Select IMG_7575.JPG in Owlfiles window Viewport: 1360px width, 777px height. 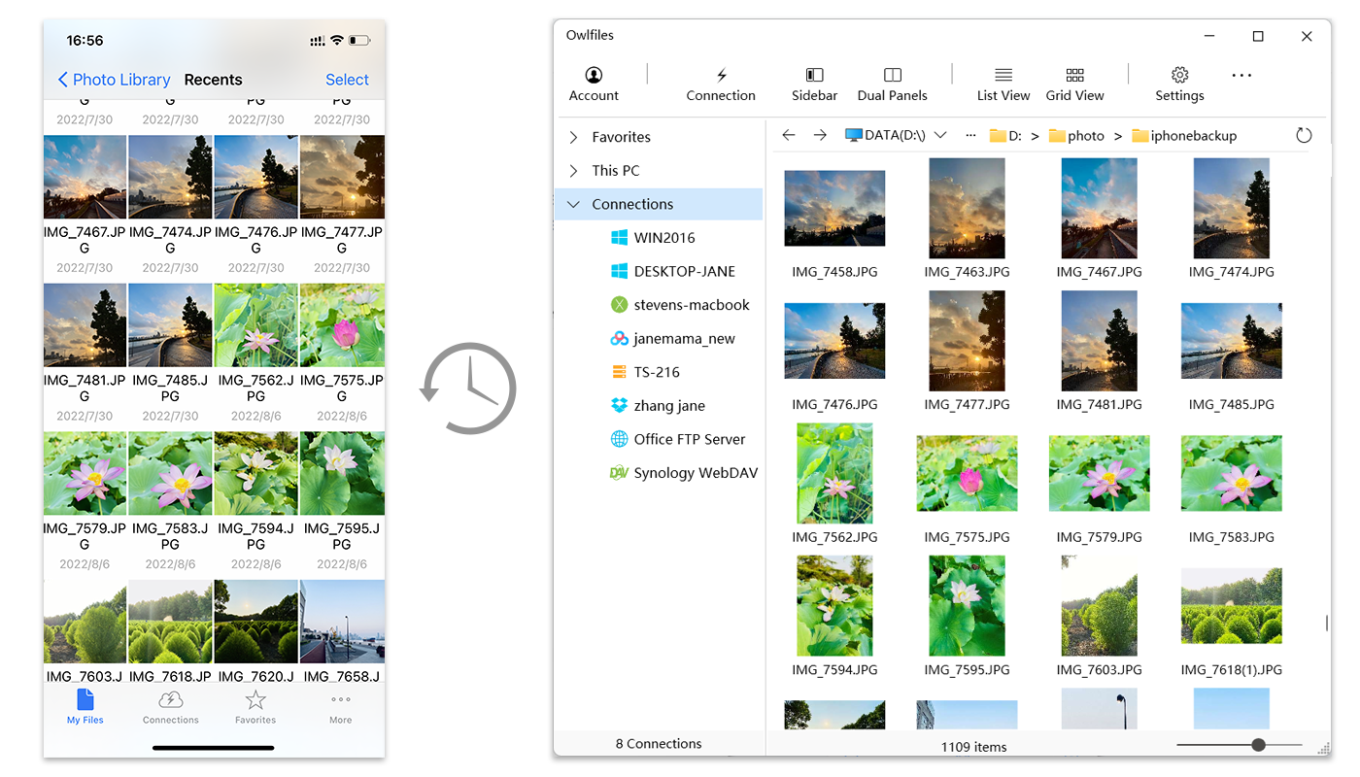click(967, 473)
